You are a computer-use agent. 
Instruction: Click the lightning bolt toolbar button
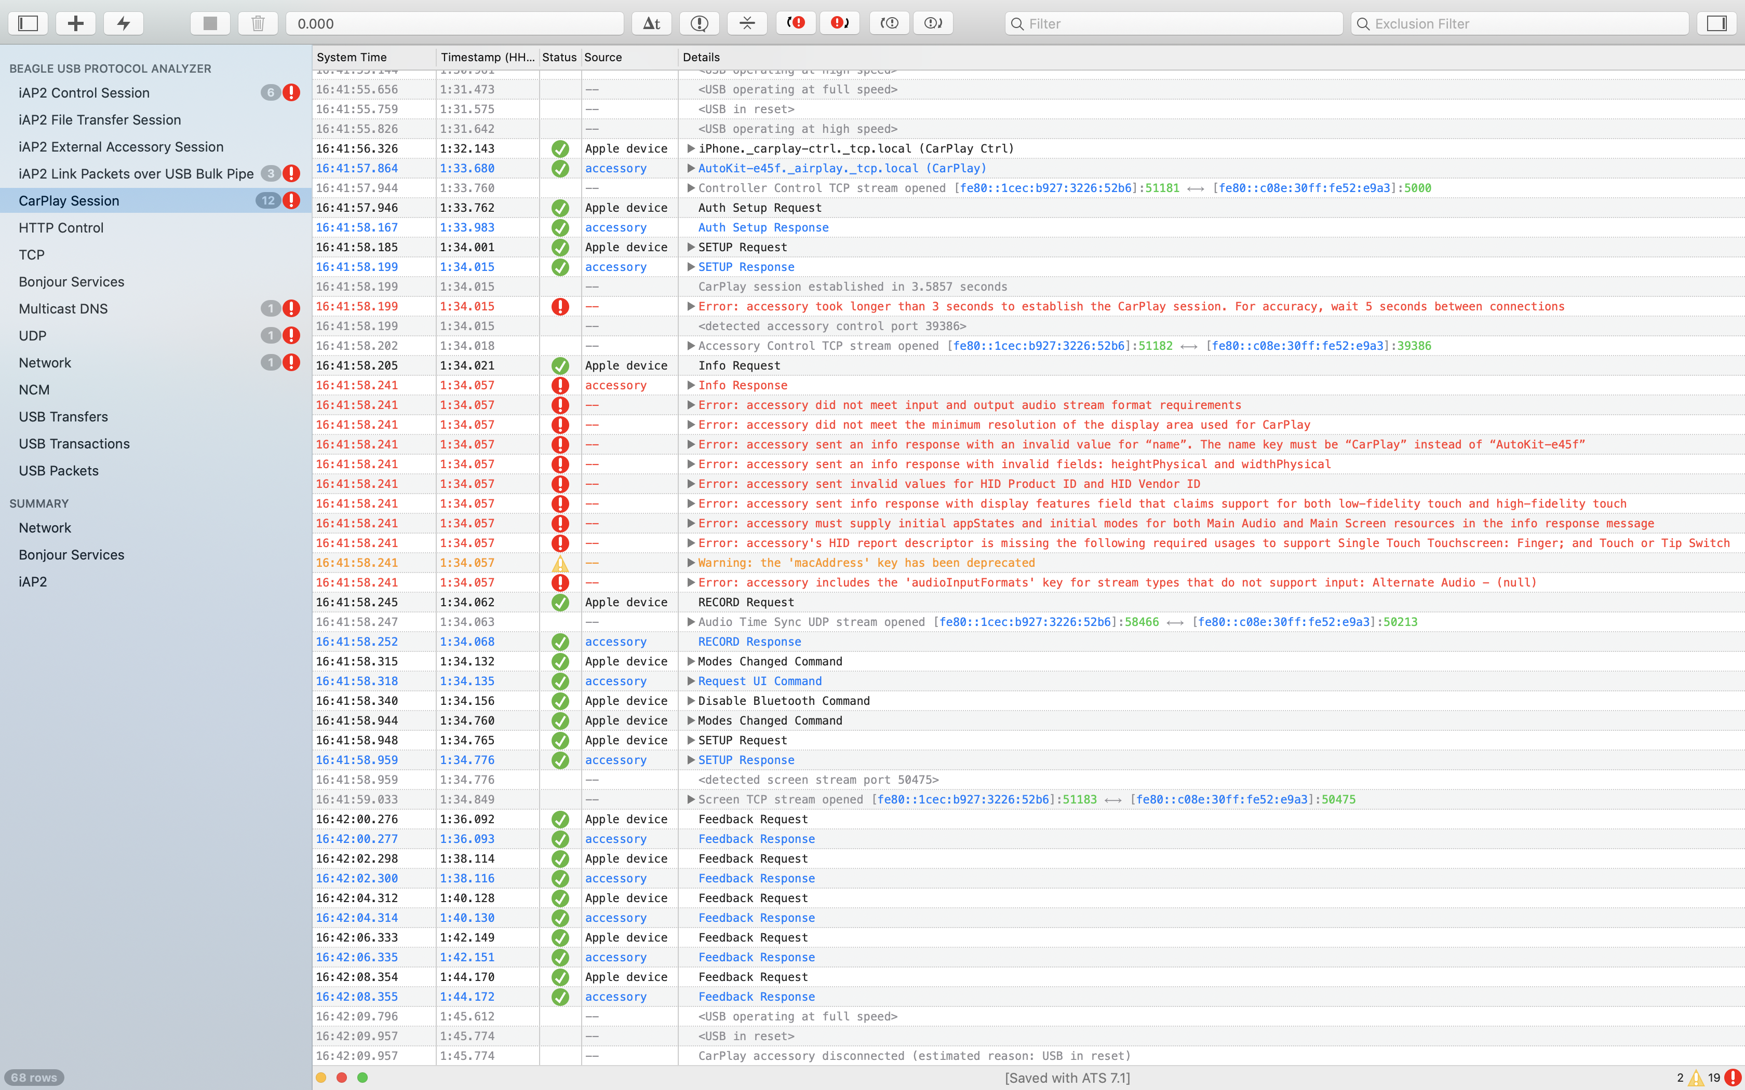124,23
